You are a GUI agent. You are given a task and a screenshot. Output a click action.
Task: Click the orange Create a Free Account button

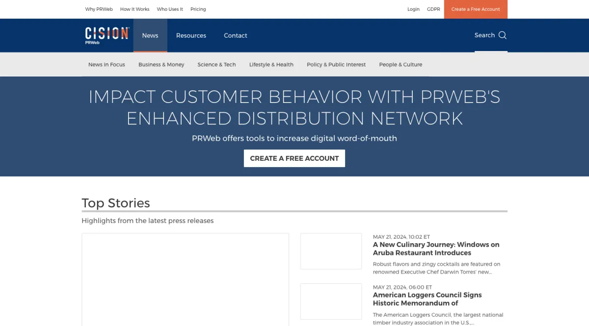[476, 9]
